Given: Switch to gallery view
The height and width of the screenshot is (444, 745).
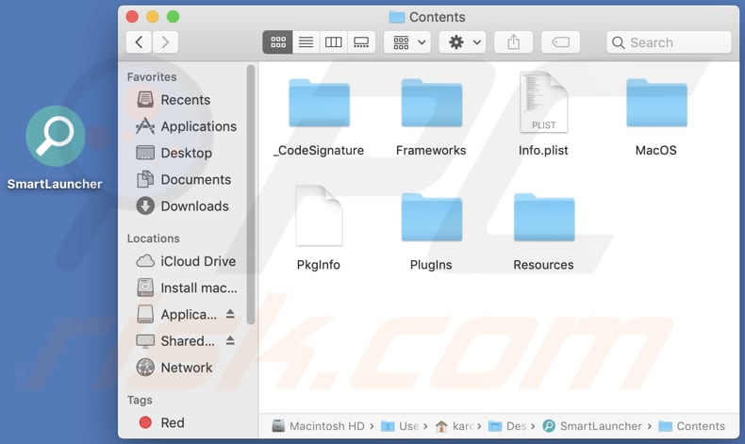Looking at the screenshot, I should 361,42.
